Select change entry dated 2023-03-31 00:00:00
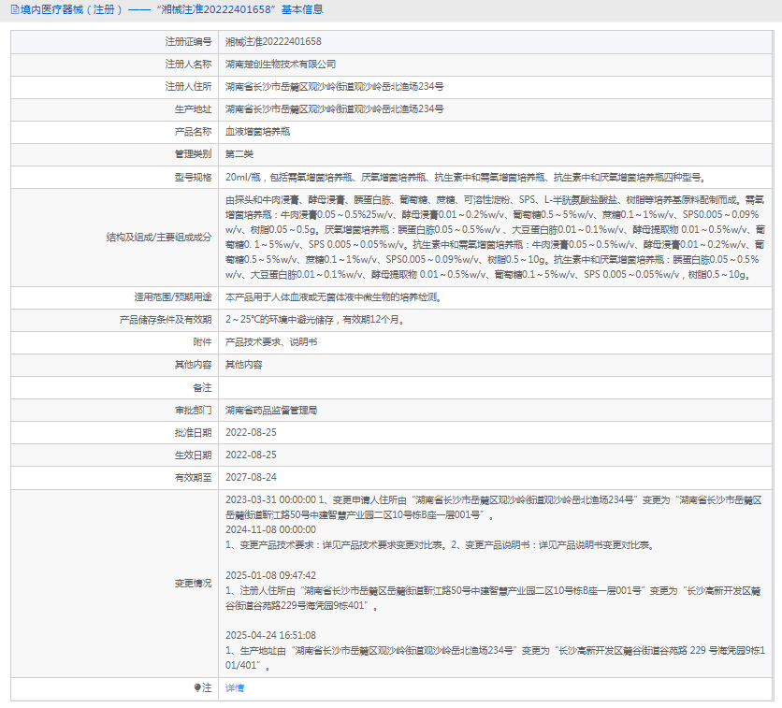This screenshot has width=782, height=708. 494,508
